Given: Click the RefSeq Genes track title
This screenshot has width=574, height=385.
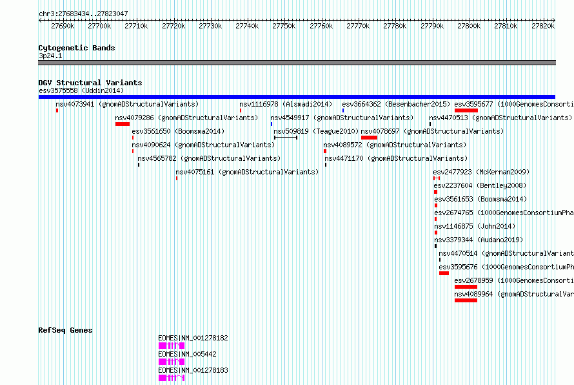Looking at the screenshot, I should pos(65,330).
